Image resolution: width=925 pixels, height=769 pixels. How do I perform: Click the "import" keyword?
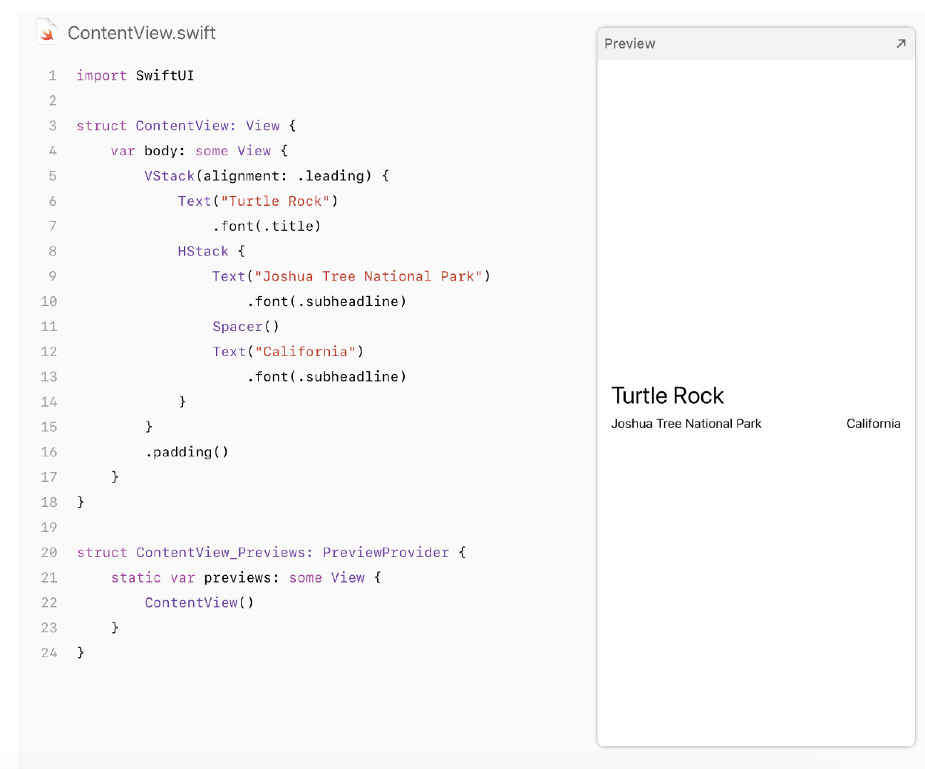coord(101,75)
